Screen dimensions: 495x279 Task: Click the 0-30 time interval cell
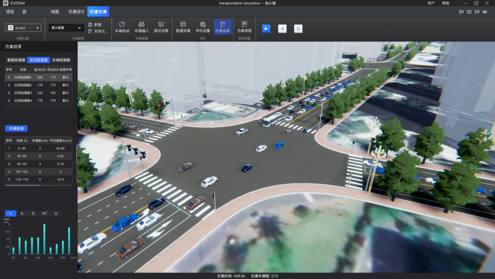22,149
